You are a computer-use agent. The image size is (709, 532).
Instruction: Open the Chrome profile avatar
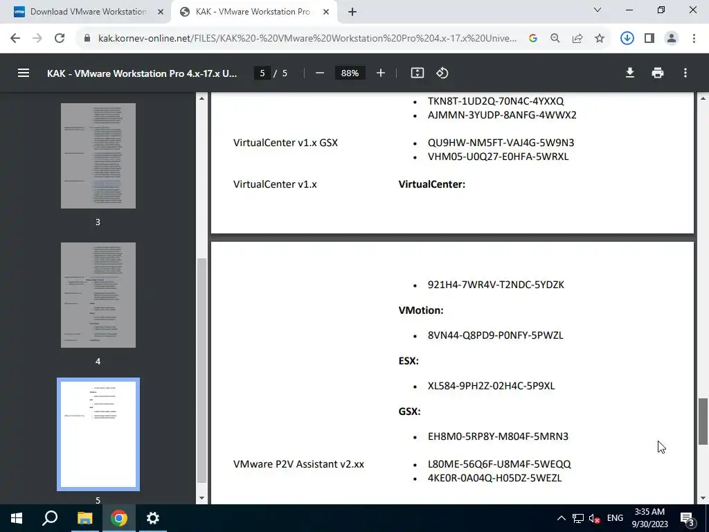point(672,38)
